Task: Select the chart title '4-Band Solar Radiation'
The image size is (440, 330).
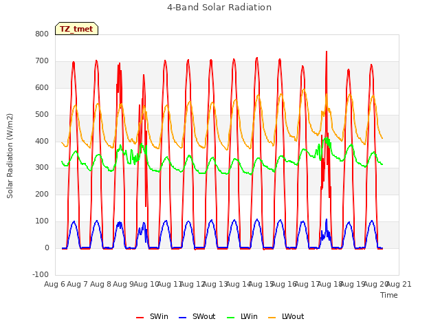Action: pos(219,8)
